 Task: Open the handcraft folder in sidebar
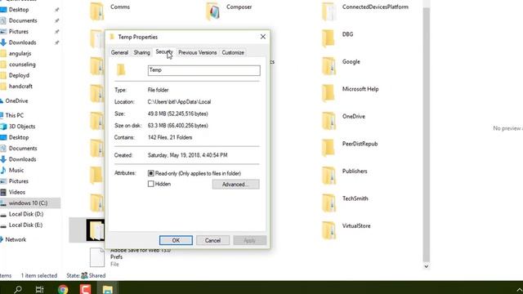pyautogui.click(x=20, y=87)
